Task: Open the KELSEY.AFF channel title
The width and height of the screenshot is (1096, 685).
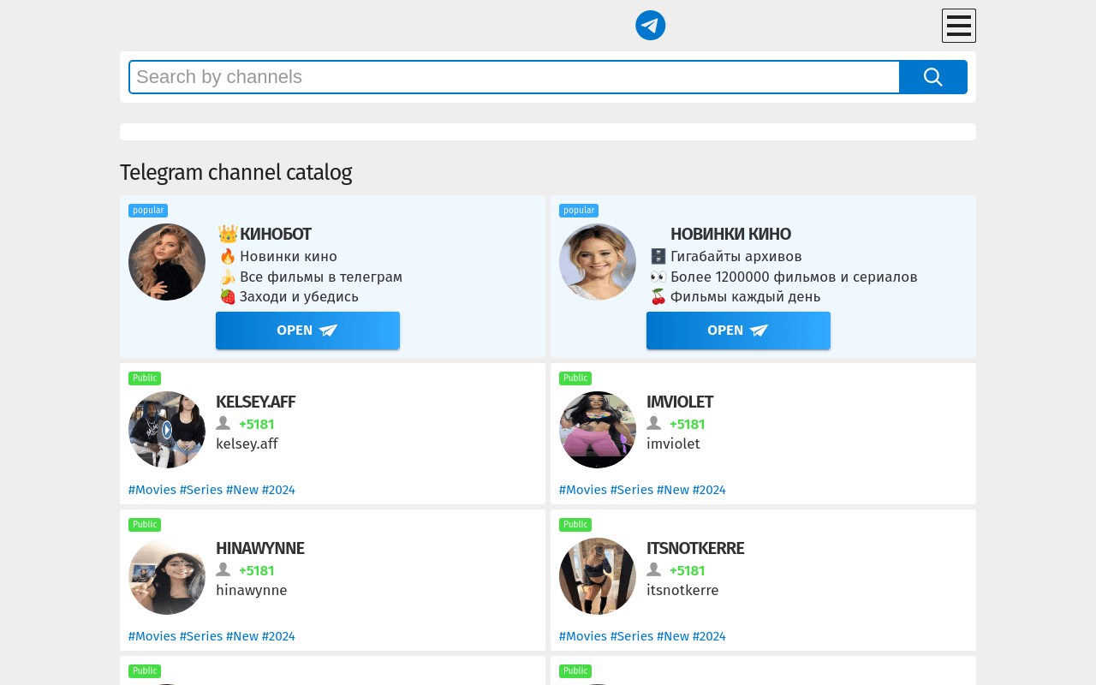Action: click(255, 402)
